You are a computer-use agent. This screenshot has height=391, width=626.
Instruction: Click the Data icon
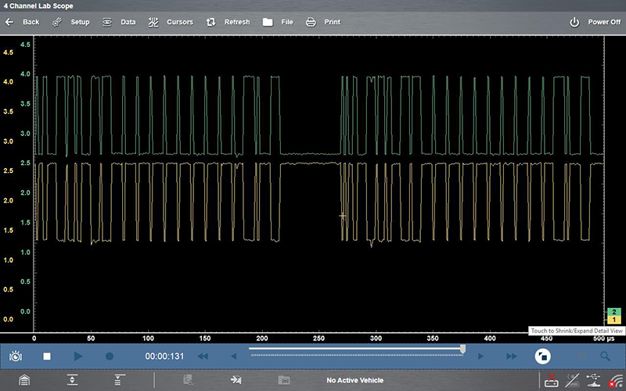coord(107,23)
